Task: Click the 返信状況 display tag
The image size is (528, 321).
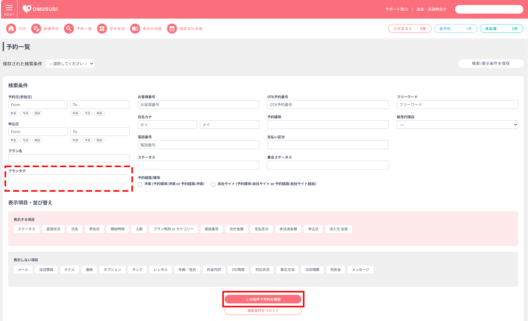Action: click(x=53, y=229)
